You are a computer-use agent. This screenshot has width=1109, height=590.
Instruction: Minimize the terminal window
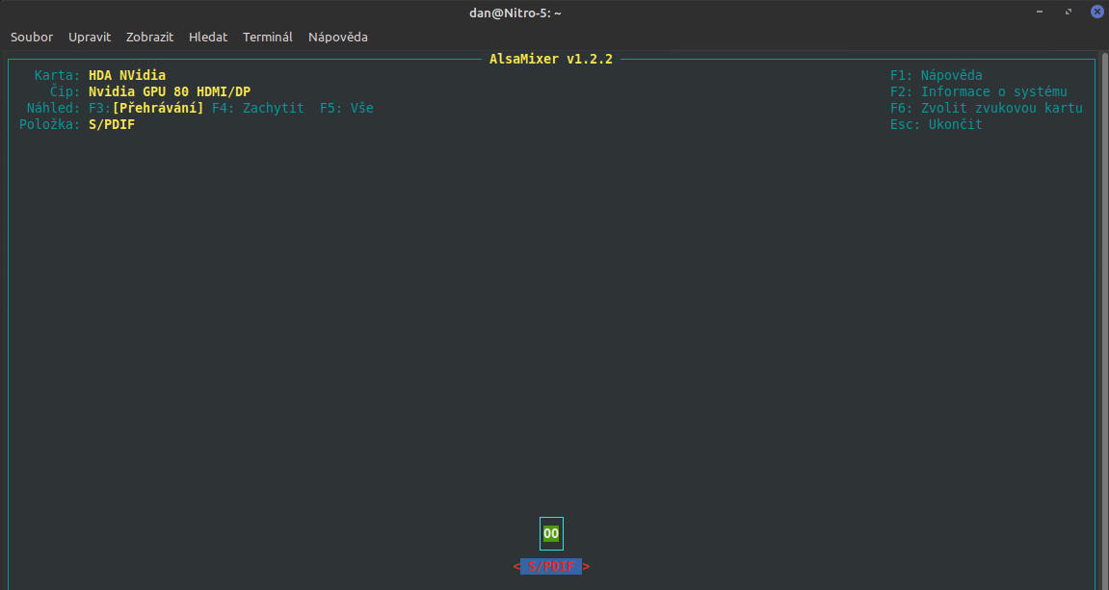pos(1039,12)
